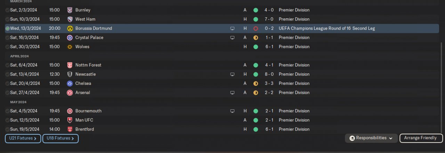The image size is (445, 153).
Task: Click the Burnley club badge icon
Action: tap(70, 10)
